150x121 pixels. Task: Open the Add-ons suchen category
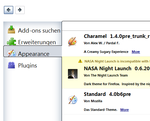tap(39, 30)
